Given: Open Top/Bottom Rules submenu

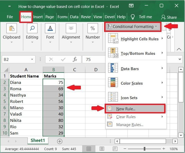Looking at the screenshot, I should [x=136, y=53].
